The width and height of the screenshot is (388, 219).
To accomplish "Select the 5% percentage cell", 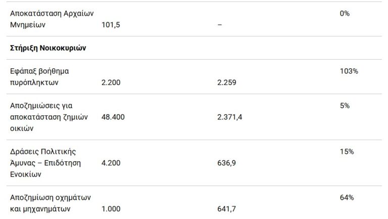I will pos(345,106).
